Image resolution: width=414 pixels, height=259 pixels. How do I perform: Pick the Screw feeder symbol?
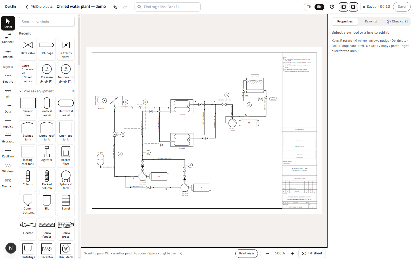pyautogui.click(x=47, y=228)
